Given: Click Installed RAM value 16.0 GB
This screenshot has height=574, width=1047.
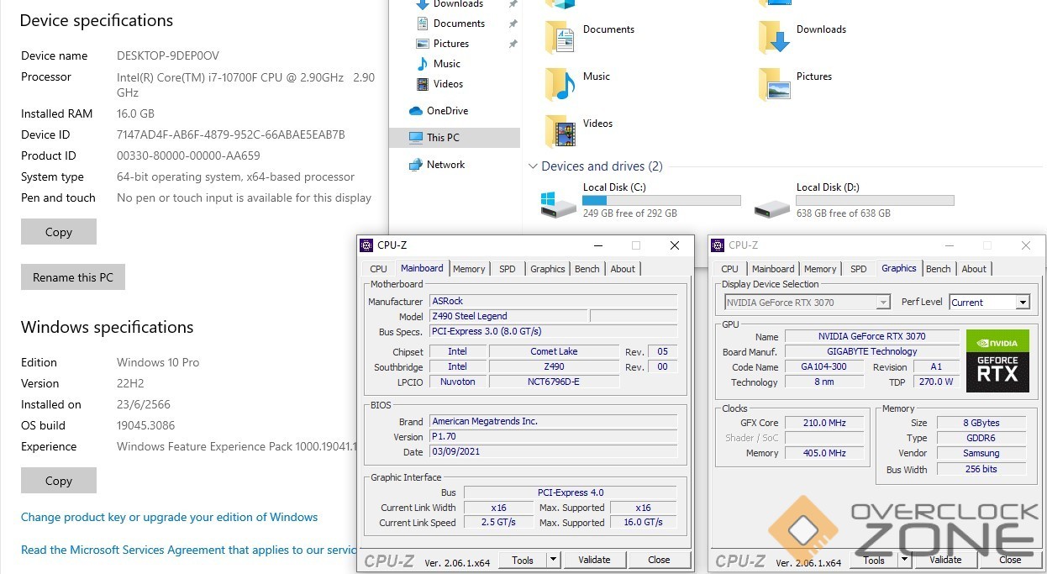Looking at the screenshot, I should click(136, 113).
